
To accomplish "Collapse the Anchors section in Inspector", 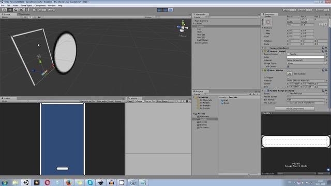I will 263,28.
